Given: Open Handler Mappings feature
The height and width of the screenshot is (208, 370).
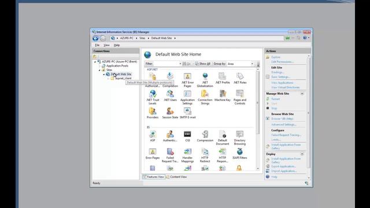Looking at the screenshot, I should click(x=187, y=155).
